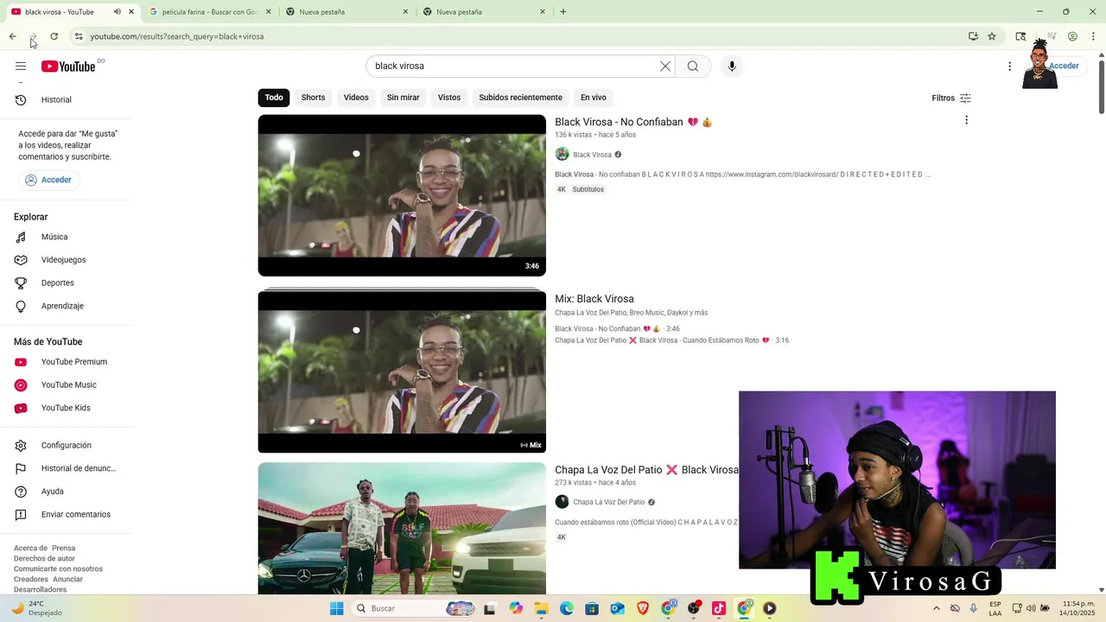Switch to the first Nueva pestaña tab
This screenshot has width=1106, height=622.
tap(346, 12)
